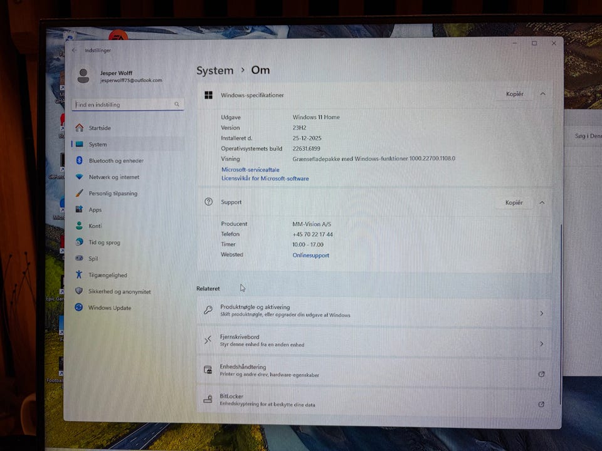This screenshot has width=602, height=451.
Task: Click the 10.00 - 17.00 hours value
Action: click(308, 244)
